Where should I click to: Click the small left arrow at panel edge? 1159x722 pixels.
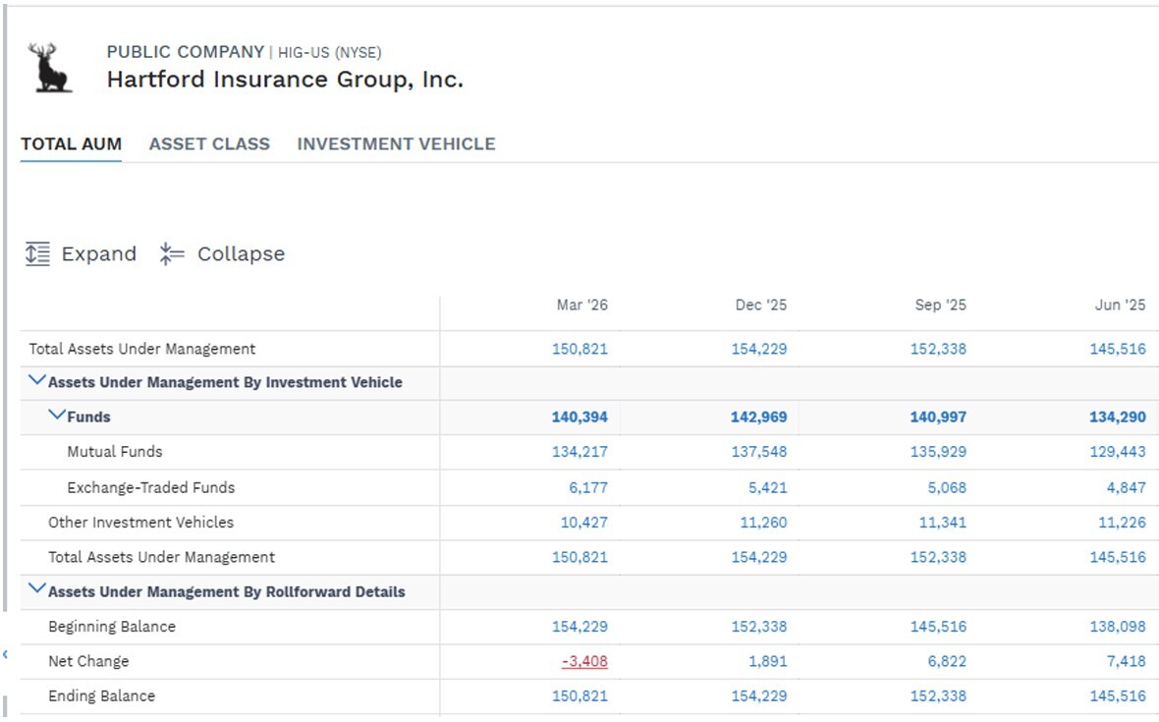tap(5, 655)
